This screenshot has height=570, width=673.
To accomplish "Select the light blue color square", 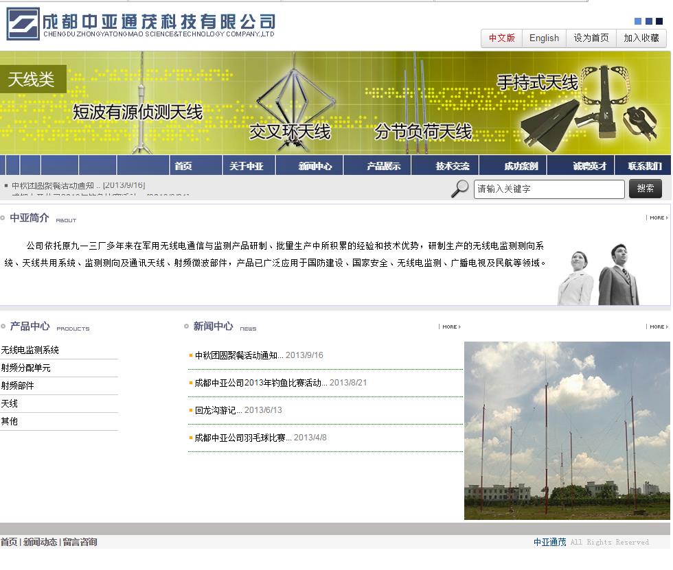I will tap(638, 21).
